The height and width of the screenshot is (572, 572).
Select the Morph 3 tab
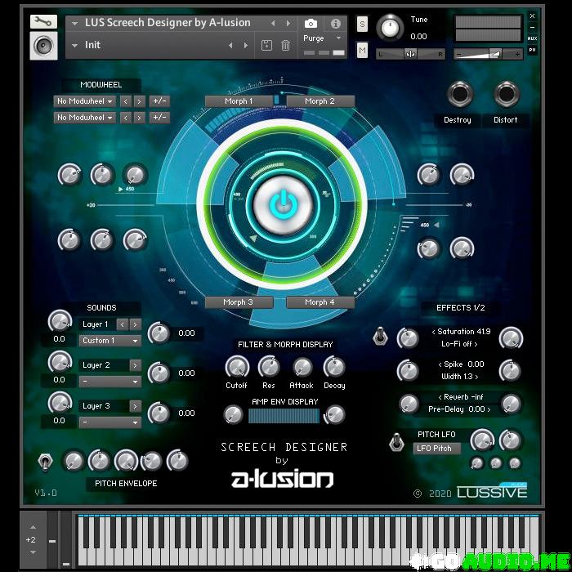click(x=239, y=302)
